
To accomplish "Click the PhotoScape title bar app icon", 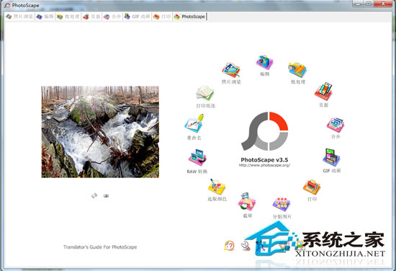I will (8, 5).
